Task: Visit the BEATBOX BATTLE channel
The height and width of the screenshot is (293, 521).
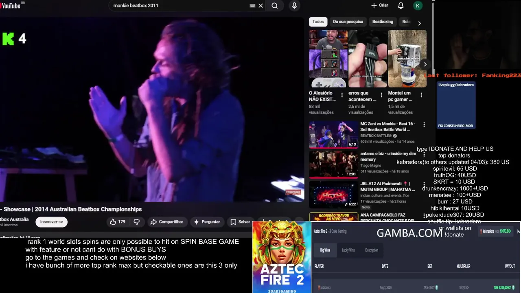Action: (x=376, y=136)
